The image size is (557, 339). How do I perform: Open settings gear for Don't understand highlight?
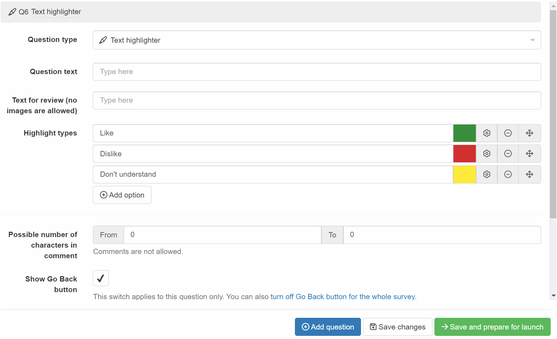click(487, 174)
